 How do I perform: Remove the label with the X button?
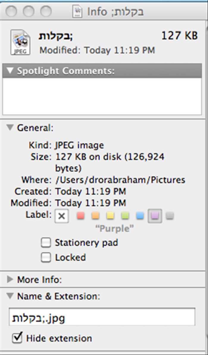click(x=62, y=216)
